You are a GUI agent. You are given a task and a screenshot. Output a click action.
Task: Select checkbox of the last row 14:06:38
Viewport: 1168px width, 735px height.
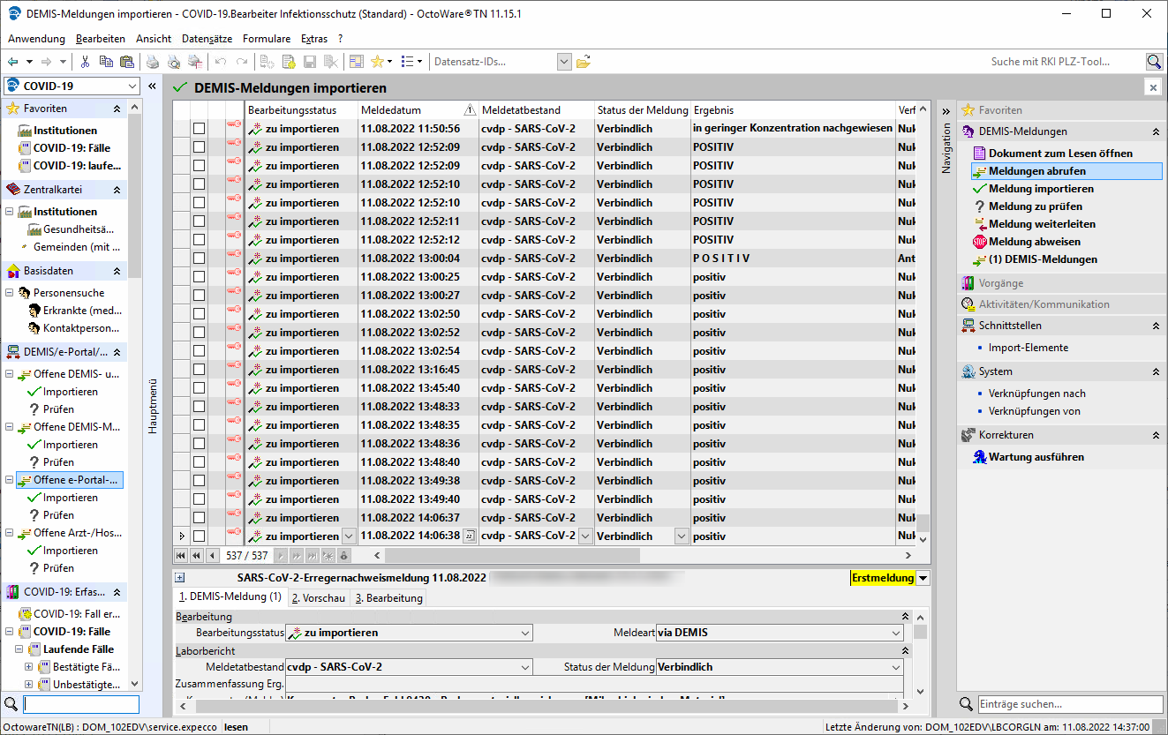[x=199, y=536]
